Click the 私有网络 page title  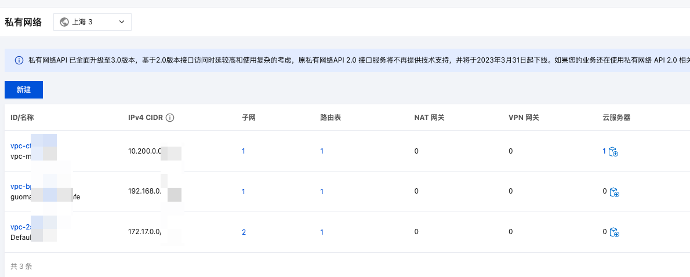click(23, 23)
